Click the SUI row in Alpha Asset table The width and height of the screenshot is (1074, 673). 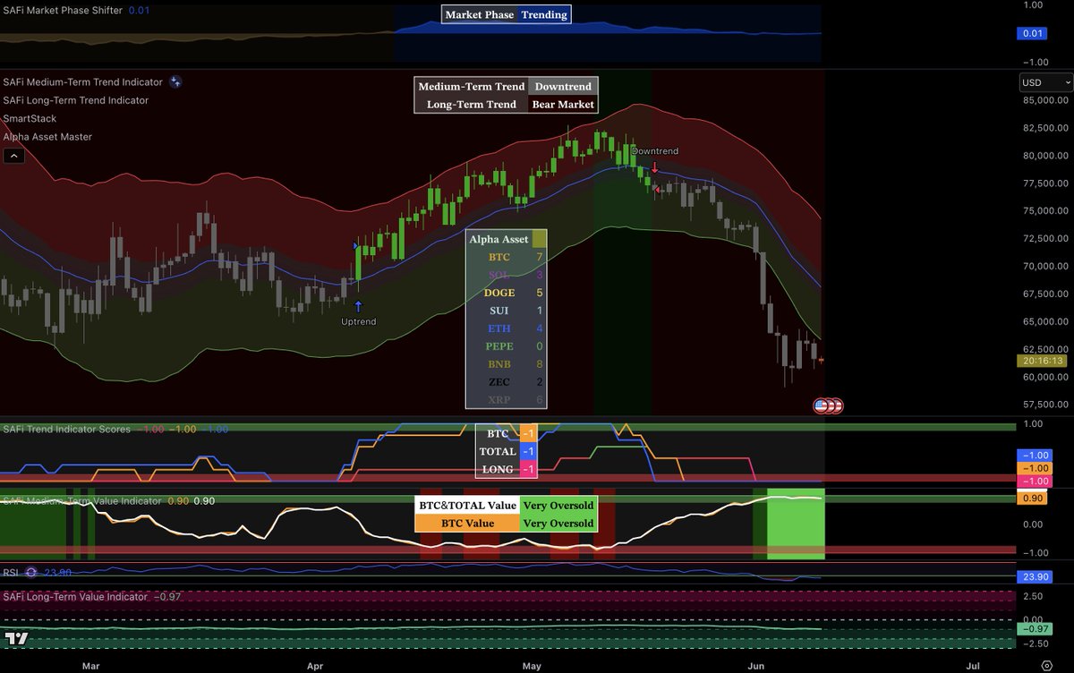click(507, 311)
